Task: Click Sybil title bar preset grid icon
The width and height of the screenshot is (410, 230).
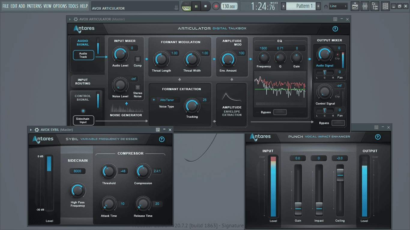Action: [x=158, y=130]
